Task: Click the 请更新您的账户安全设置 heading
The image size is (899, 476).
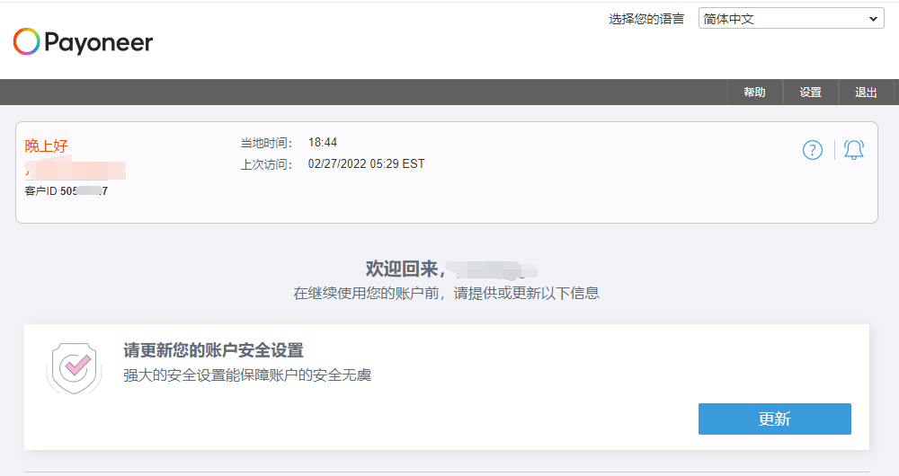Action: tap(213, 350)
